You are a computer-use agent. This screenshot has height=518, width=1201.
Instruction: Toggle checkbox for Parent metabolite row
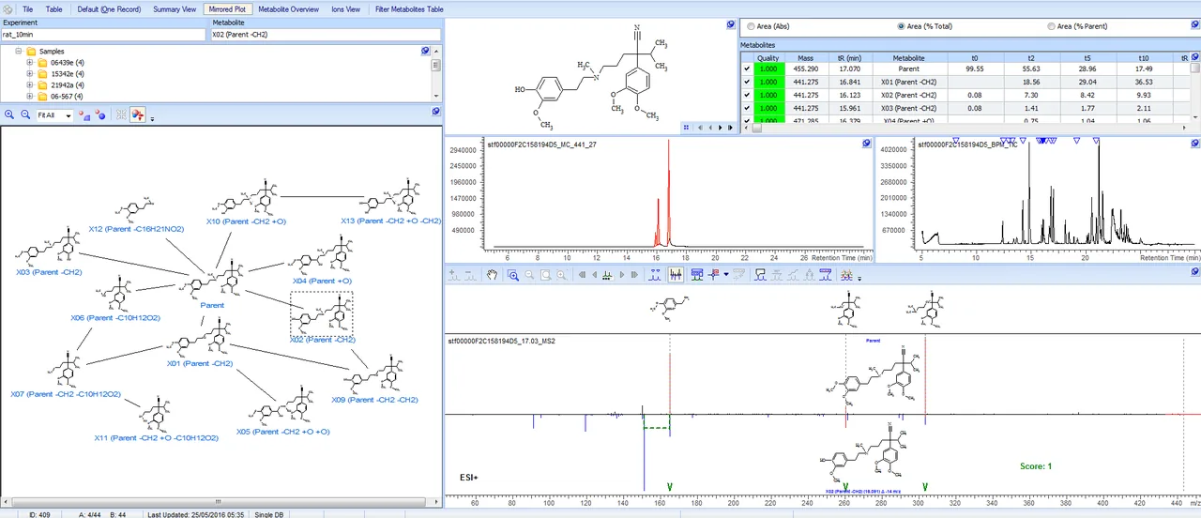pos(747,69)
